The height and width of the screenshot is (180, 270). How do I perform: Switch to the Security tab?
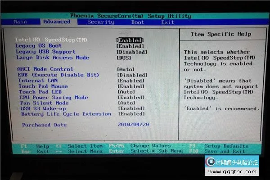(x=101, y=22)
